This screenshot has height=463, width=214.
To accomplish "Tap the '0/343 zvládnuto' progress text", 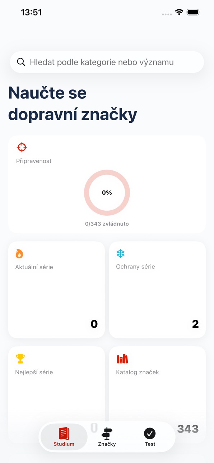I will click(x=107, y=224).
